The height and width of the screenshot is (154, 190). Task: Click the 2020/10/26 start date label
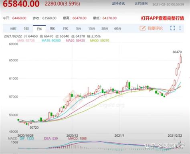[x=25, y=136]
